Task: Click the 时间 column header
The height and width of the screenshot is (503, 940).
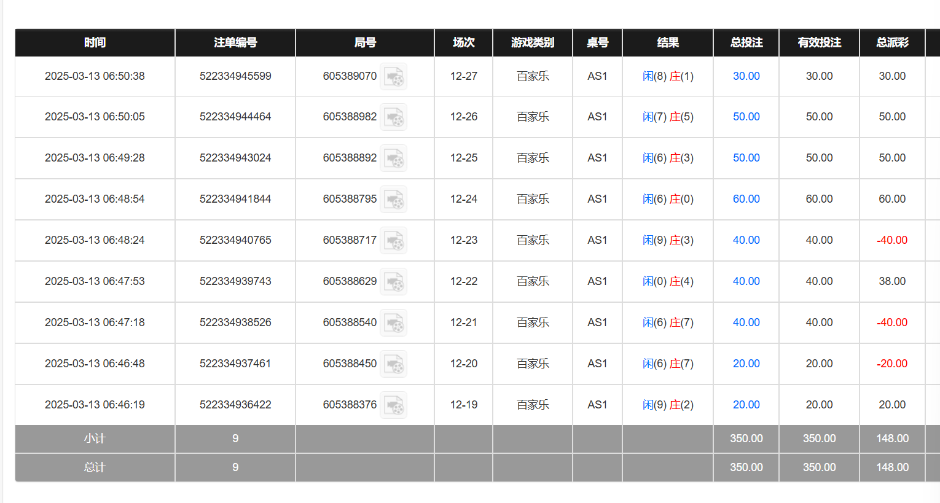Action: 95,42
